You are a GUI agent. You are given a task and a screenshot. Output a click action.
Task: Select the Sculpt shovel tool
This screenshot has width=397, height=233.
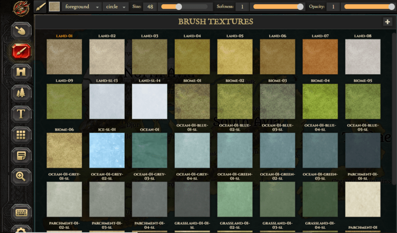[21, 31]
